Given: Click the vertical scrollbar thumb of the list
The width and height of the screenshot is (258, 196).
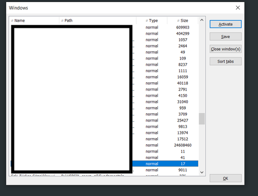Looking at the screenshot, I should (202, 118).
